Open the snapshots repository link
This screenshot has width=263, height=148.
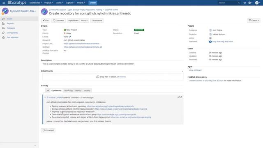(110, 106)
